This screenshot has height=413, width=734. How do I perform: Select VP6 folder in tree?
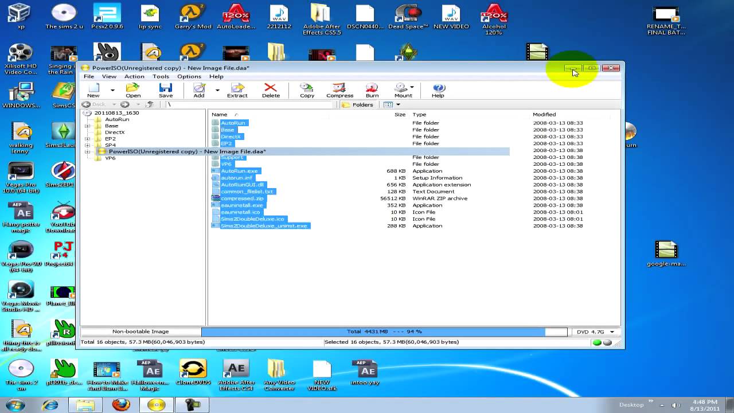110,158
